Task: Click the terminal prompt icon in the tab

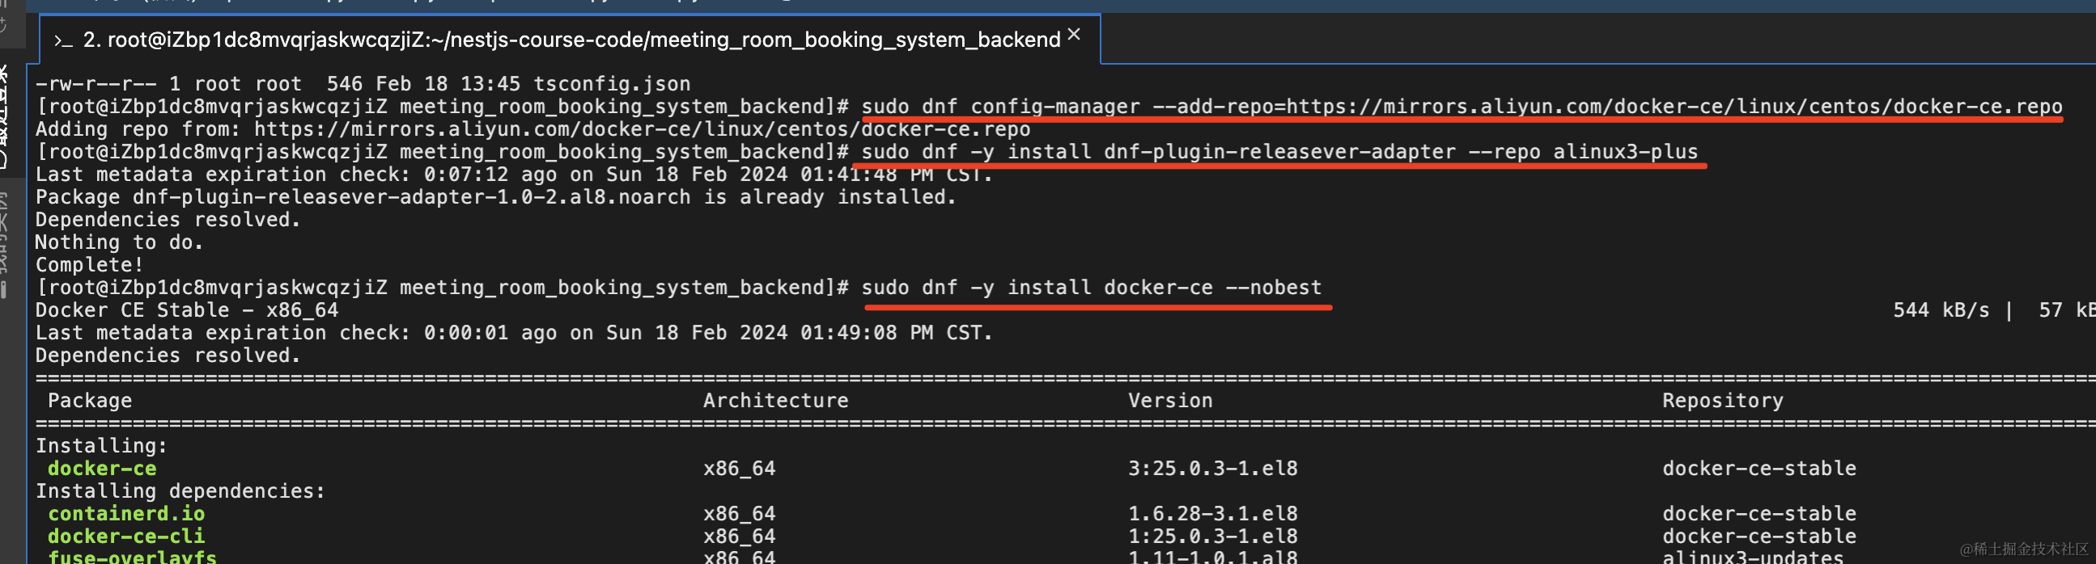Action: tap(62, 40)
